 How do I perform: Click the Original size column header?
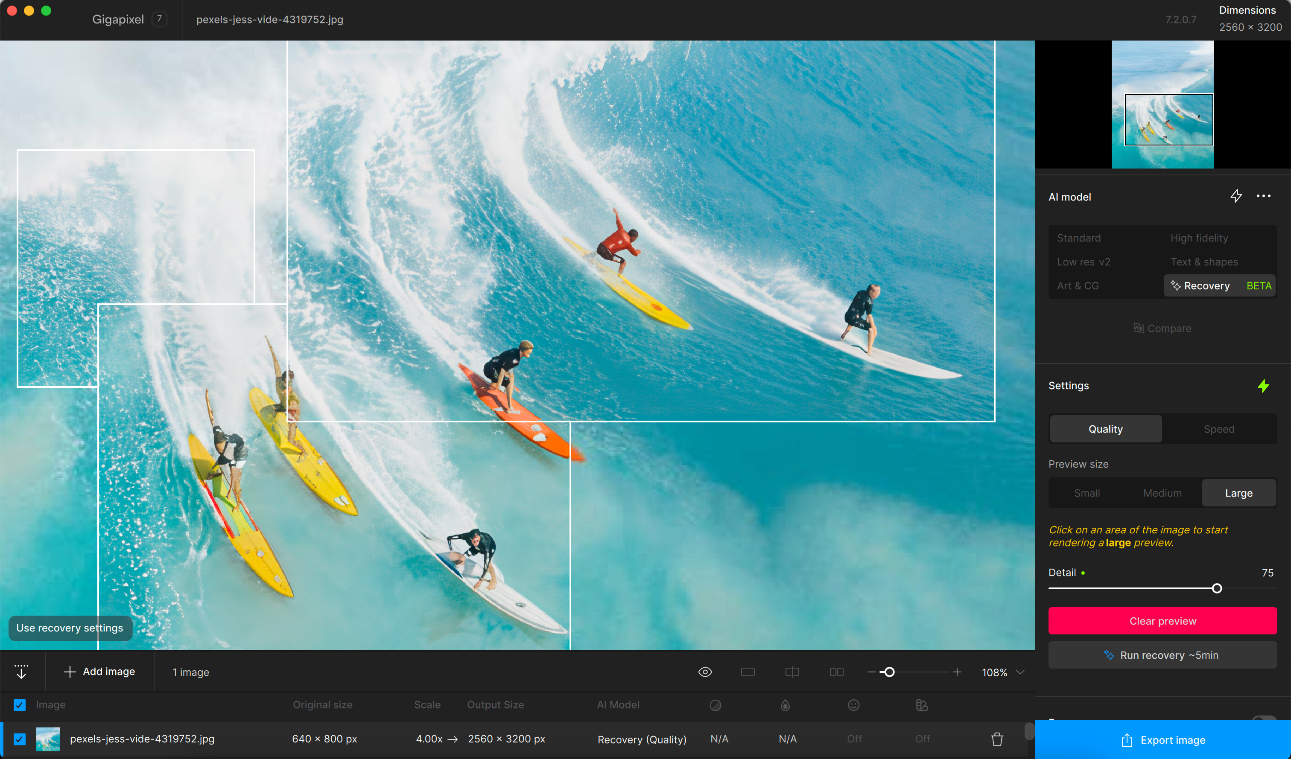tap(322, 705)
